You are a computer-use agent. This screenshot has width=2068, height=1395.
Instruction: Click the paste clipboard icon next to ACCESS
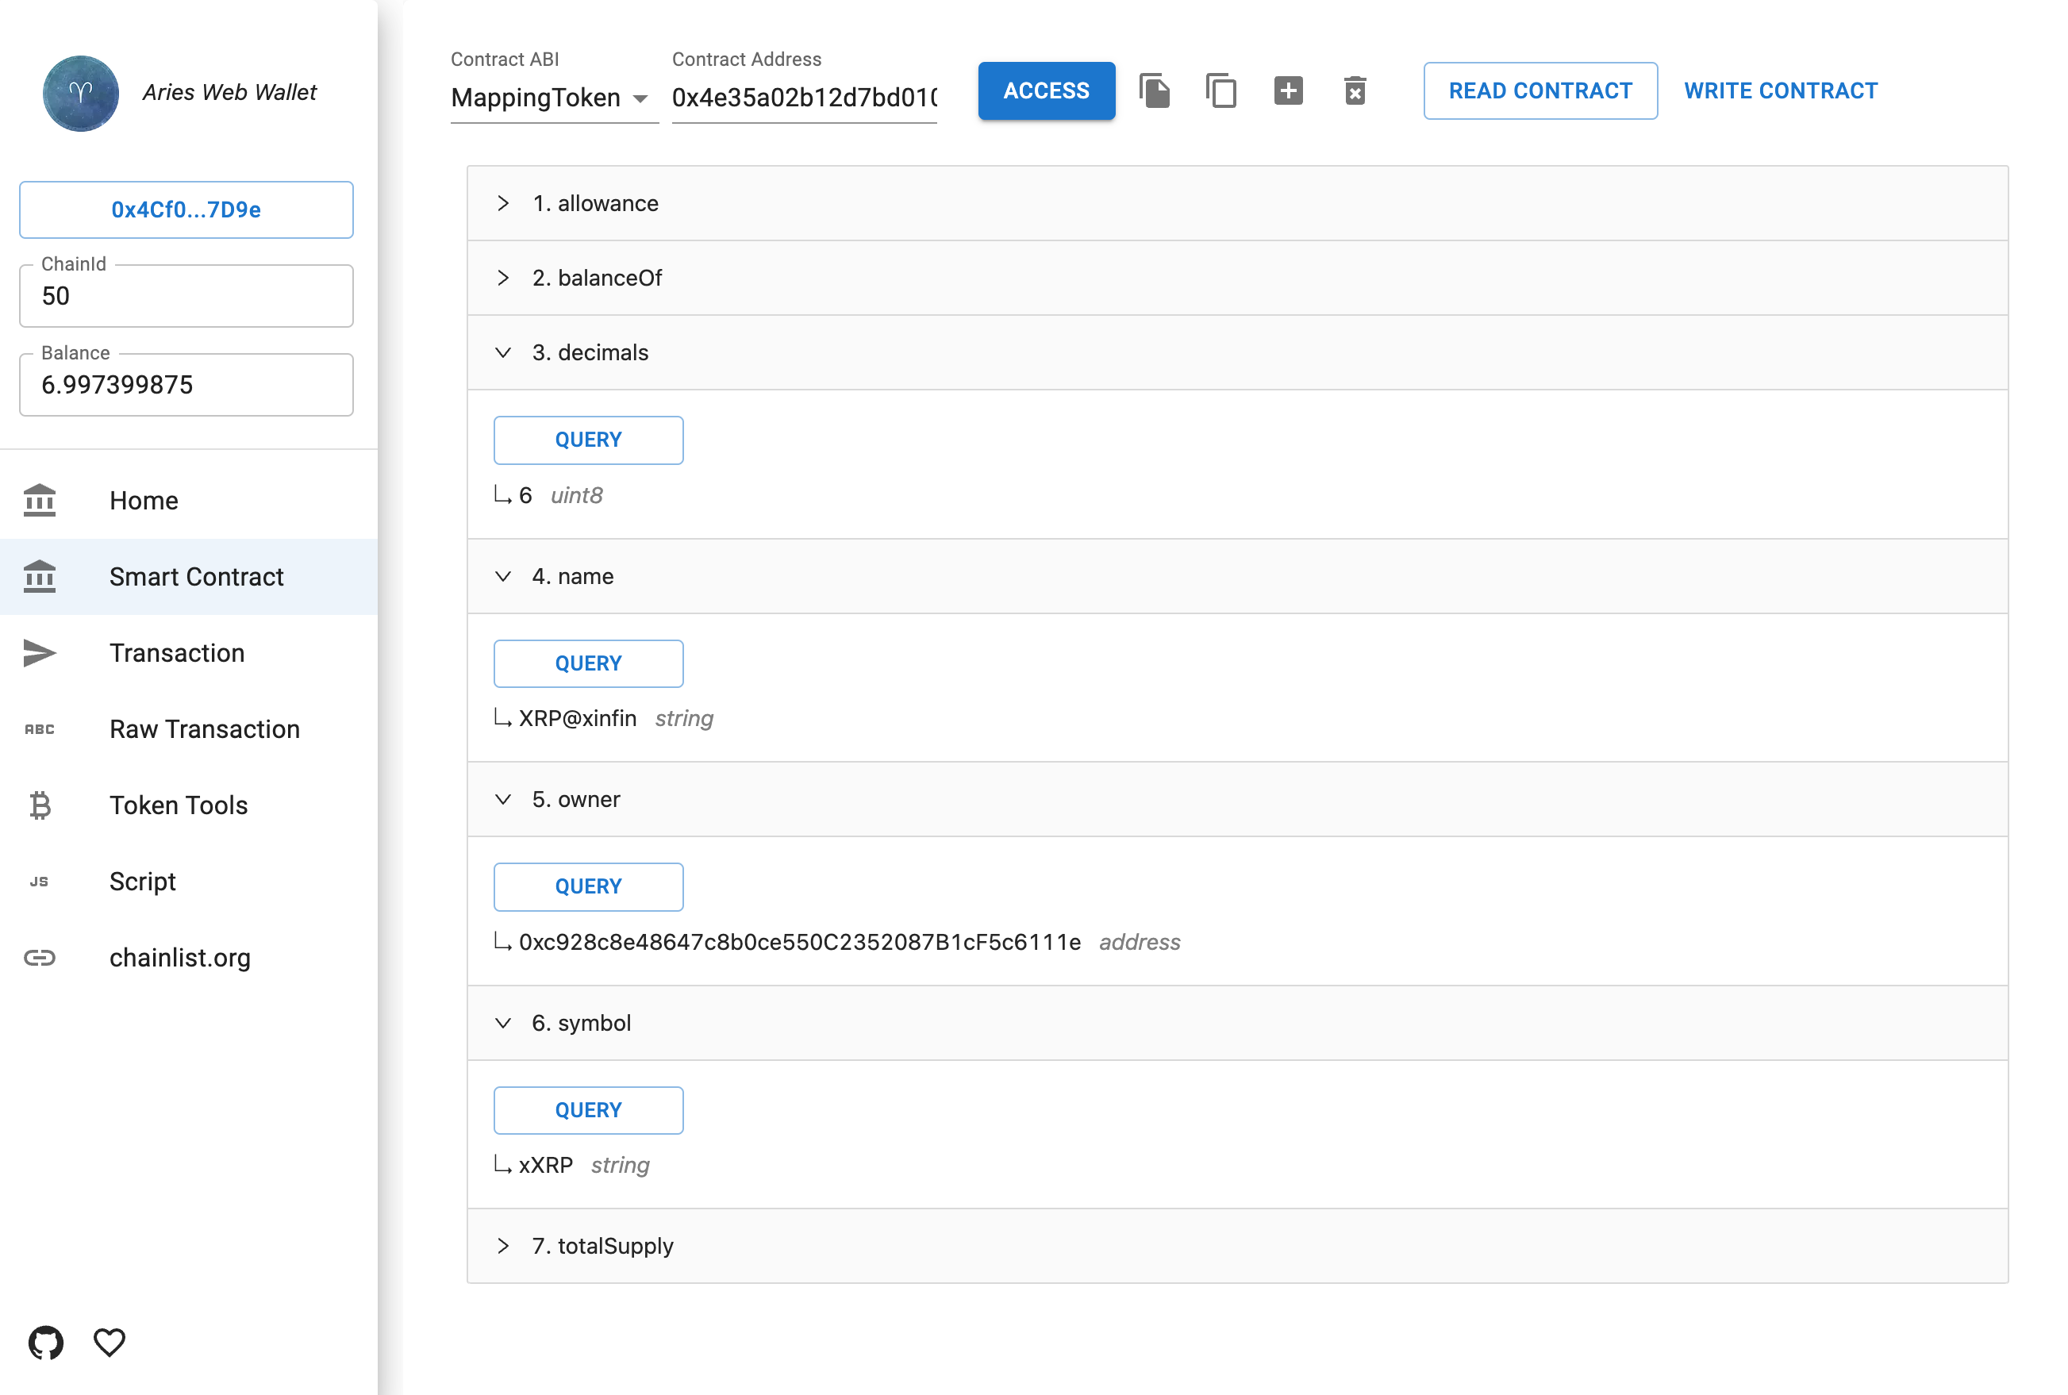coord(1154,90)
